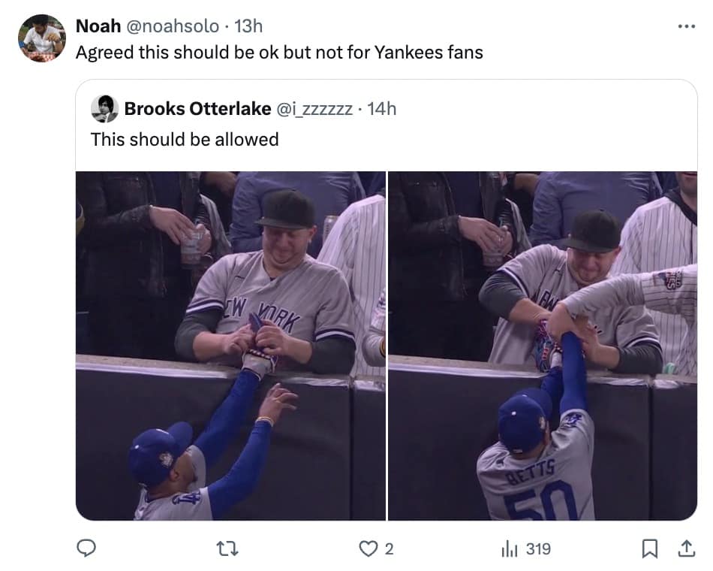The height and width of the screenshot is (571, 713).
Task: Click Noah's circular profile avatar
Action: (43, 35)
